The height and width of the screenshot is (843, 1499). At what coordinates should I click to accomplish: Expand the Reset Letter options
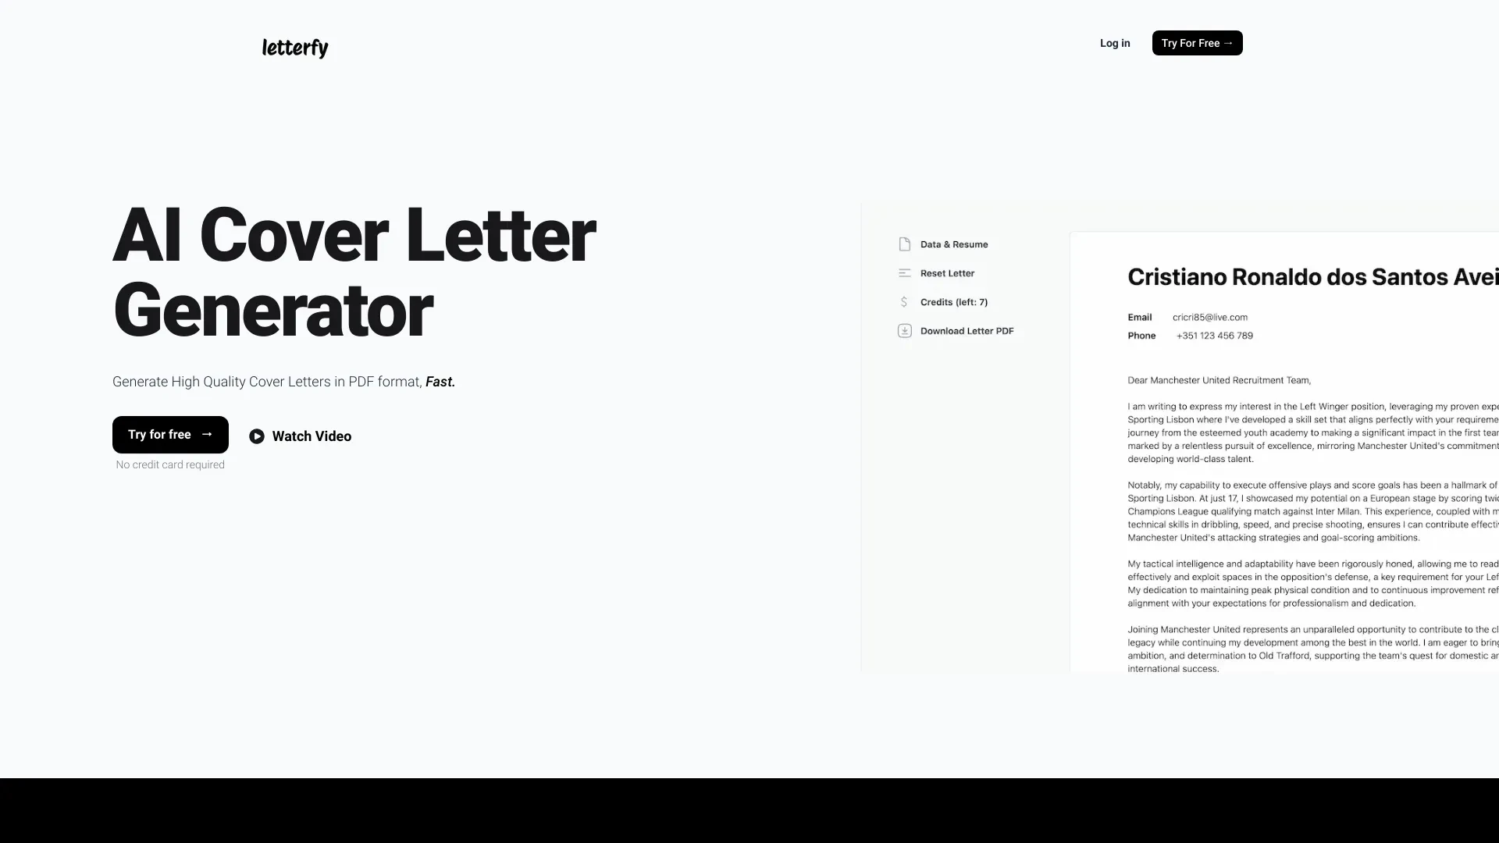[x=947, y=272]
